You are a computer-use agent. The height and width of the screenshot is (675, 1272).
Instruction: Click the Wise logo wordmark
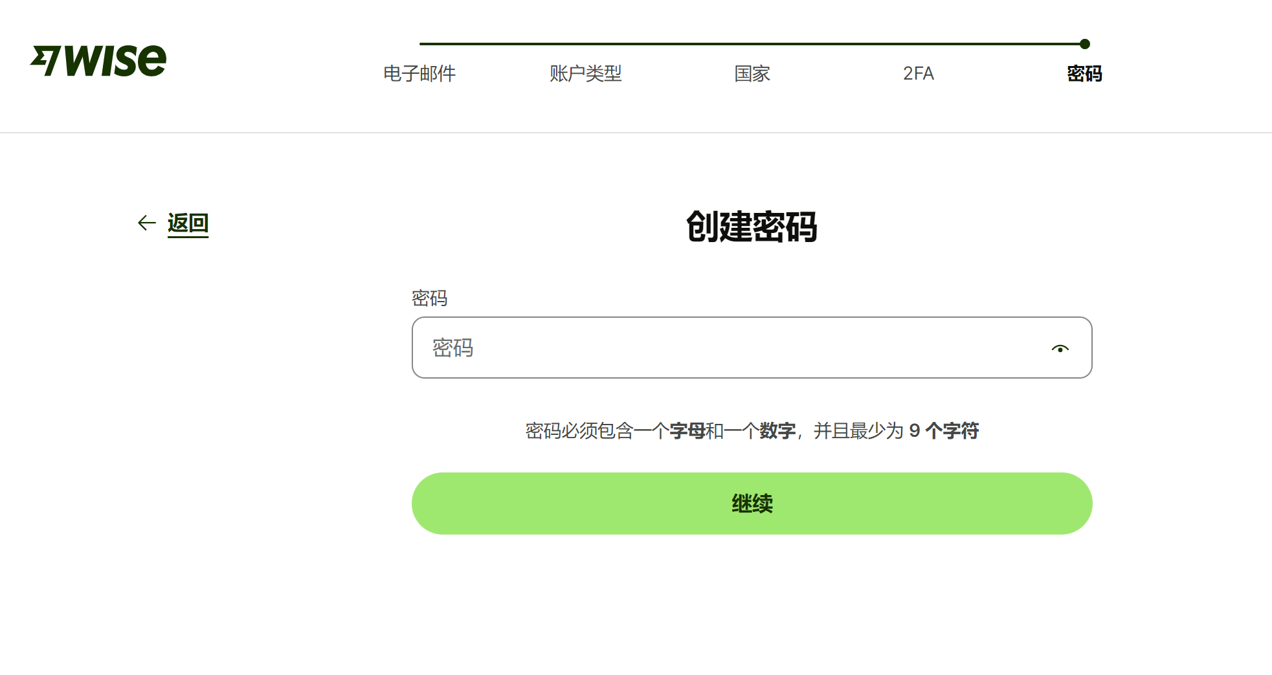point(115,61)
